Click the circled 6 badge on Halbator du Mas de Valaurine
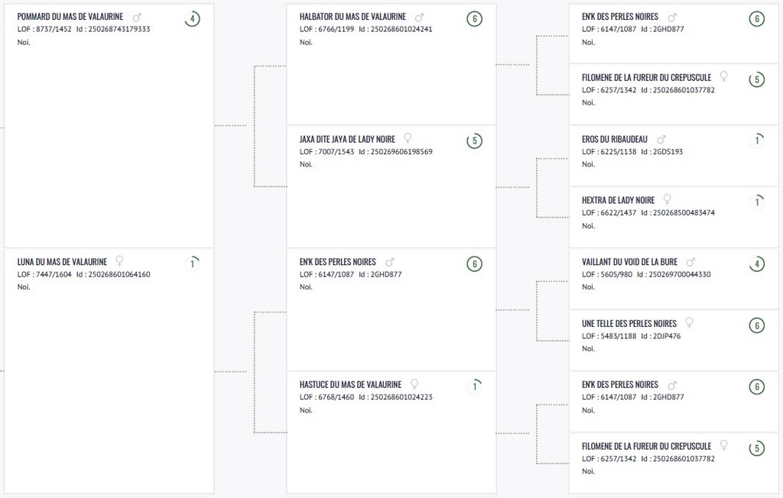The width and height of the screenshot is (783, 498). pyautogui.click(x=474, y=19)
